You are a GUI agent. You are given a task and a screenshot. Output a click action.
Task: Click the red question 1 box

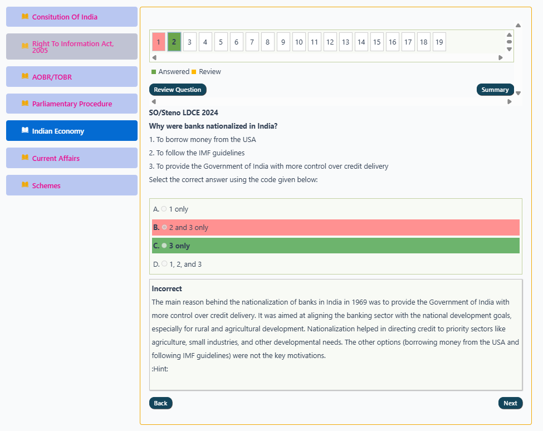point(159,42)
